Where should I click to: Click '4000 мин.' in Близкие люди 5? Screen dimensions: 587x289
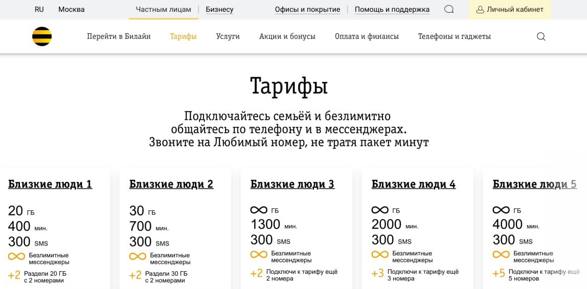(x=516, y=225)
